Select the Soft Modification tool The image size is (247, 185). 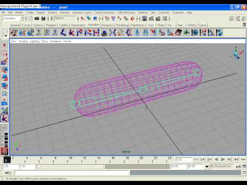click(x=5, y=102)
